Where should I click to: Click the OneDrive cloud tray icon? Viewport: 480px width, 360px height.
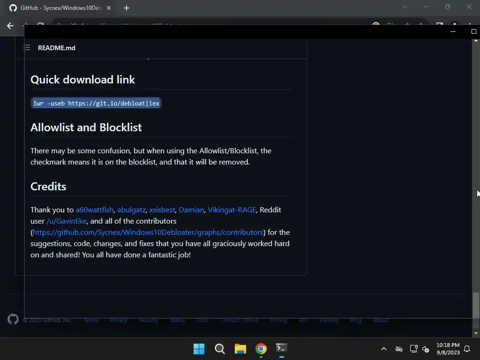click(398, 349)
